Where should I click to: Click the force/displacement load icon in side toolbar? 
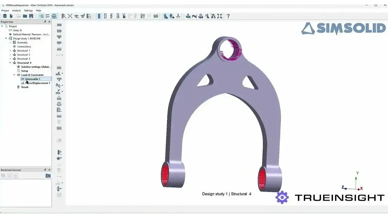(58, 73)
